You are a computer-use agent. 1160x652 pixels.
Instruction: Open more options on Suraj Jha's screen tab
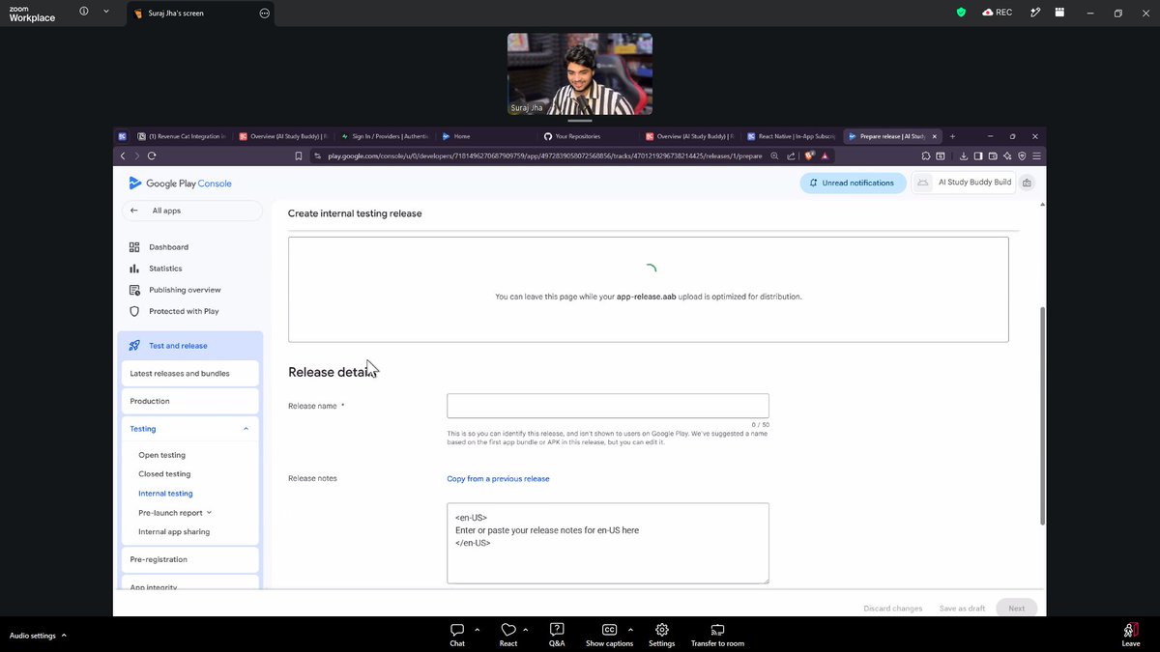pyautogui.click(x=264, y=14)
